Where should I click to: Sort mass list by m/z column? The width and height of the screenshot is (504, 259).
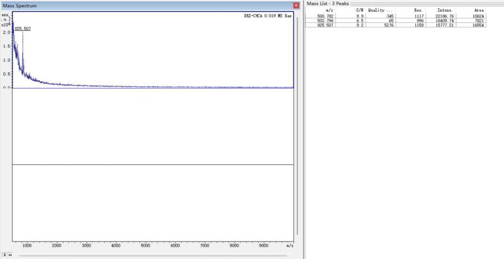click(x=330, y=11)
